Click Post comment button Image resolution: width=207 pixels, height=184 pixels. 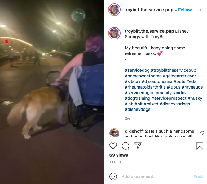[x=198, y=177]
